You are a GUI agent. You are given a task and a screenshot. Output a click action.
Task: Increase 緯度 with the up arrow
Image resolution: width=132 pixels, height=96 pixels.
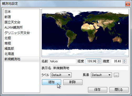(x=124, y=60)
